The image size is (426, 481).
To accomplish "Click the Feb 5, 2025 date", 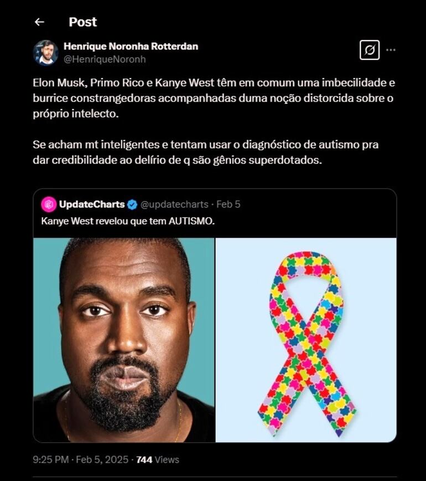I will (102, 459).
